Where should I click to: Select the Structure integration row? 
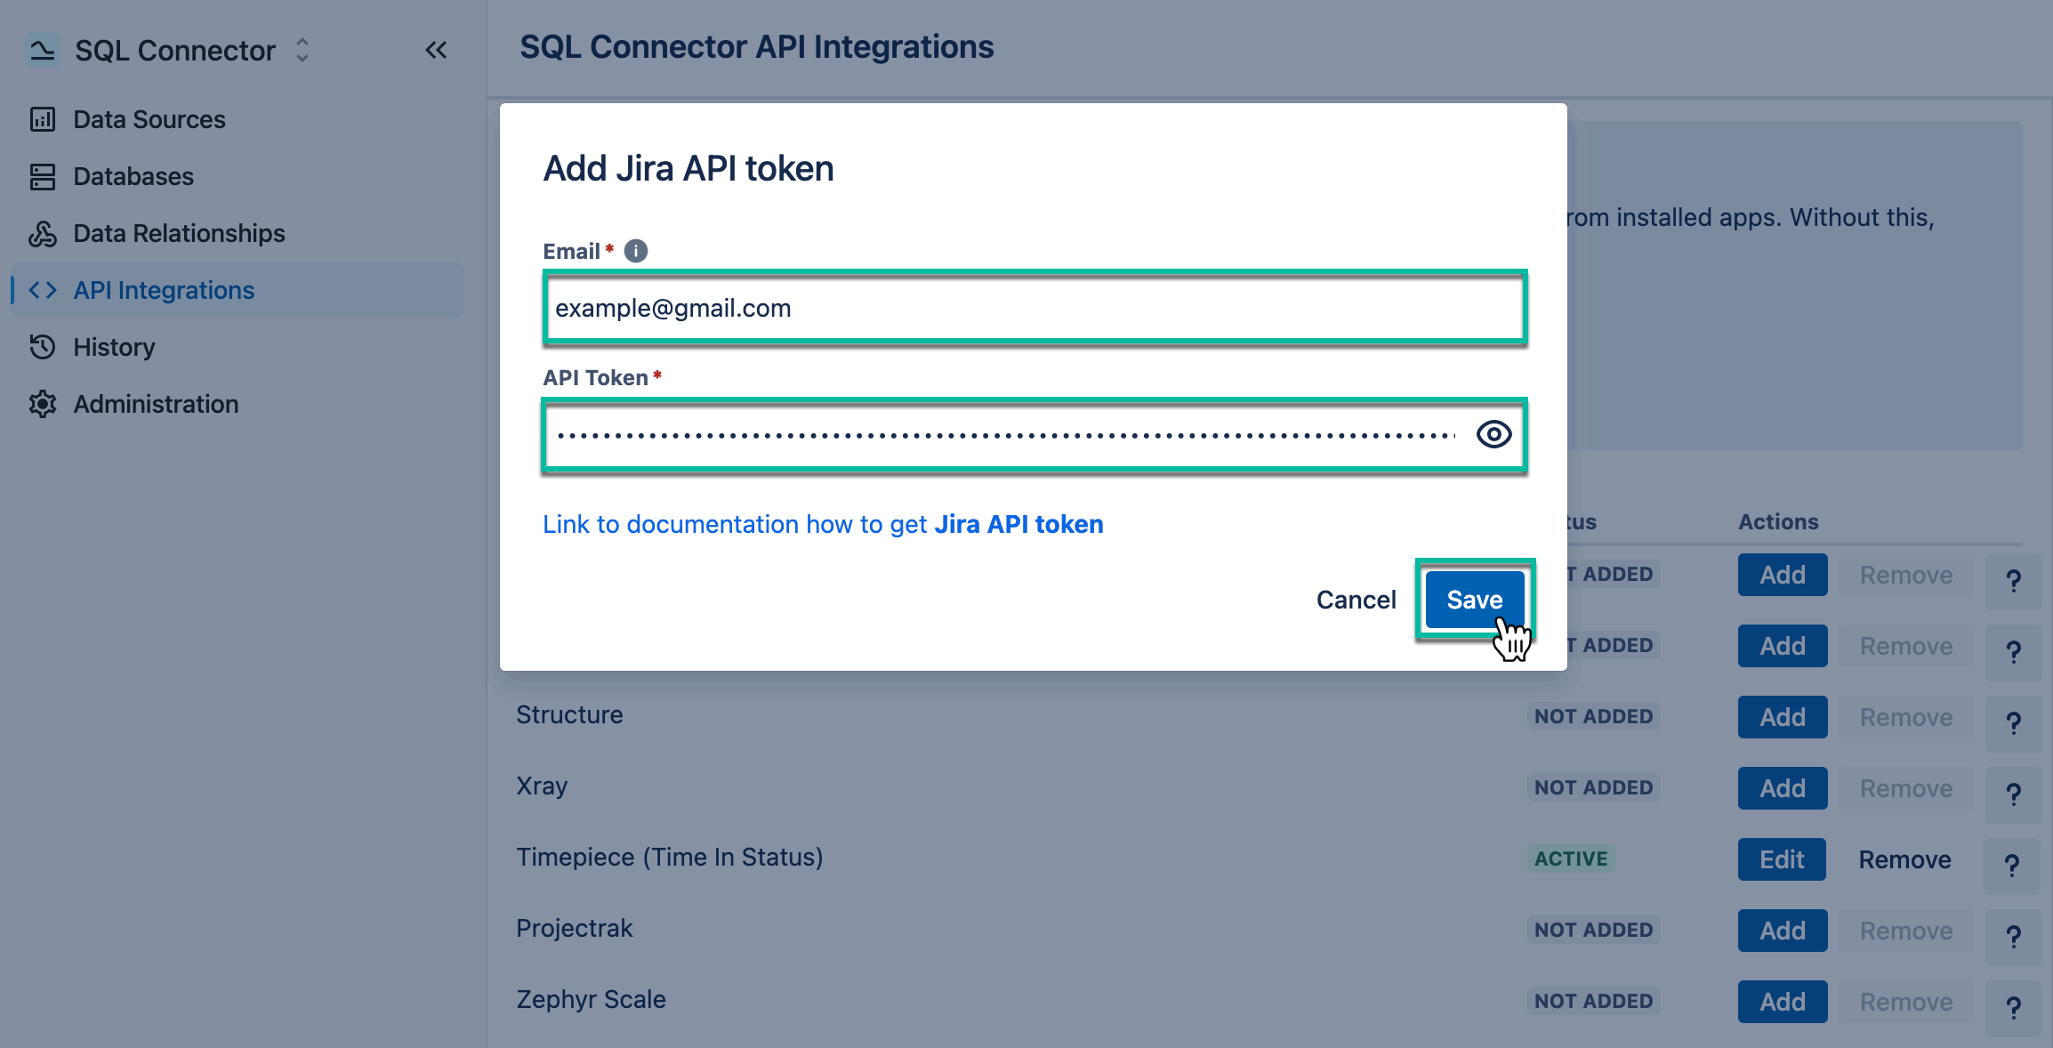pyautogui.click(x=569, y=714)
